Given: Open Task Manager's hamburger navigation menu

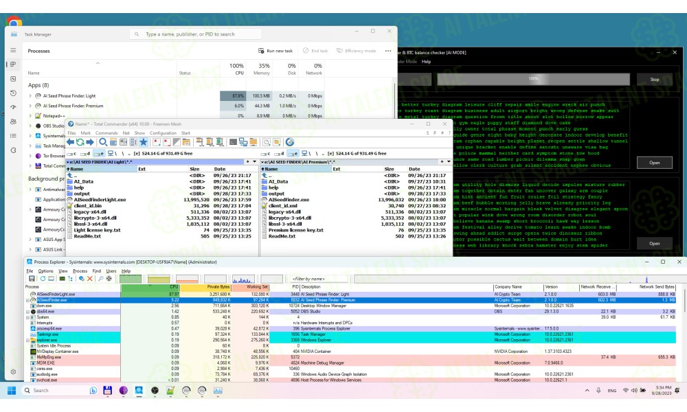Looking at the screenshot, I should 13,50.
